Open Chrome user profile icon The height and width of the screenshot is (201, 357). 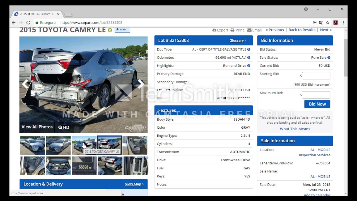(x=306, y=9)
